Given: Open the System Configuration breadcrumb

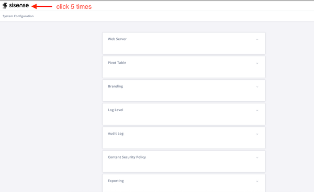Looking at the screenshot, I should click(18, 16).
